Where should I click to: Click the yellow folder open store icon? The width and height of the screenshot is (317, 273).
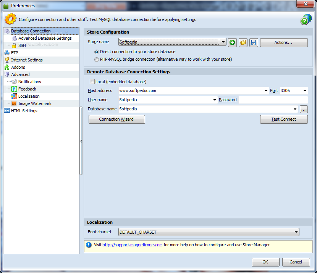coord(243,42)
